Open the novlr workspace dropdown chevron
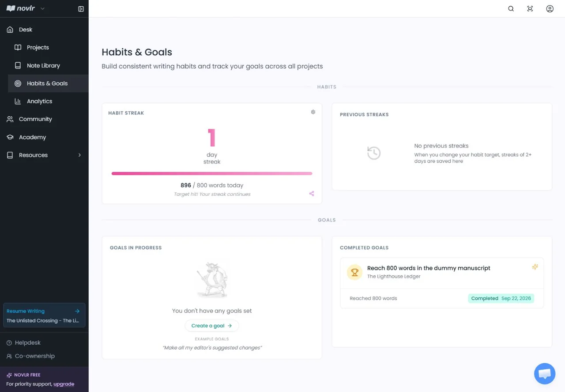Screen dimensions: 565x392 click(42, 9)
